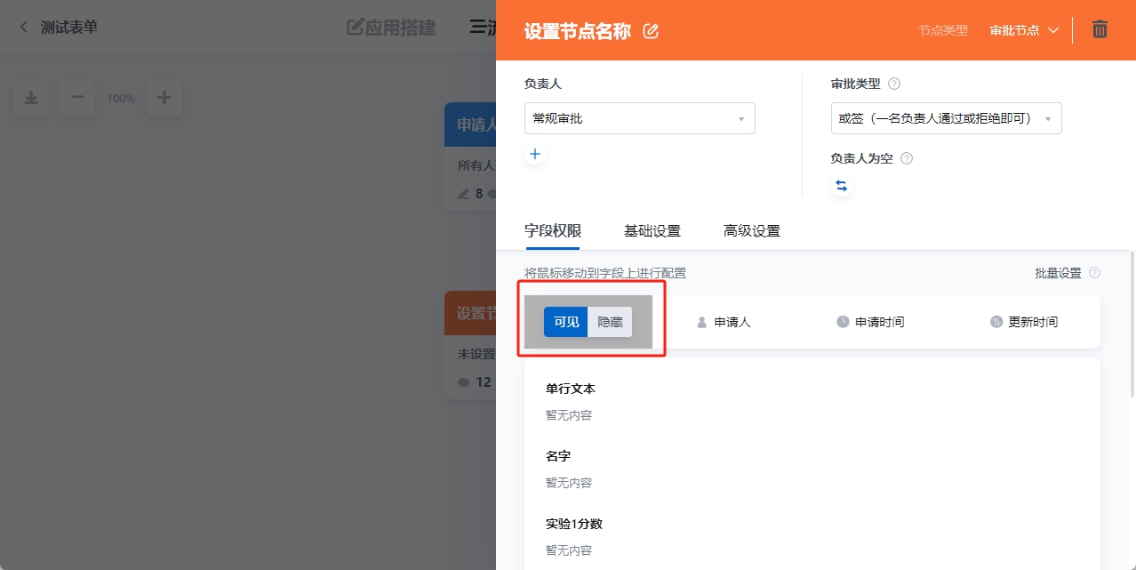The width and height of the screenshot is (1136, 570).
Task: Rename the node using the pencil edit icon
Action: tap(650, 30)
